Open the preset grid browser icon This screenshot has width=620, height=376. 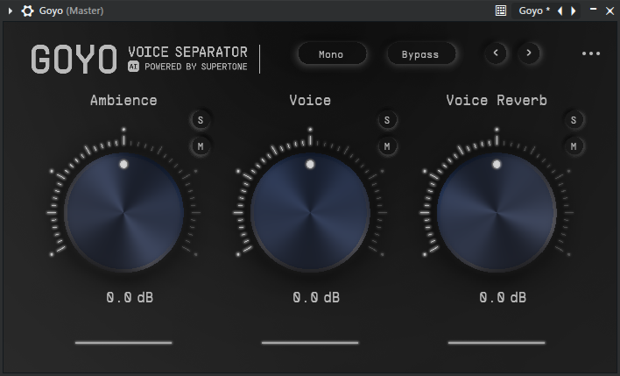pos(501,11)
